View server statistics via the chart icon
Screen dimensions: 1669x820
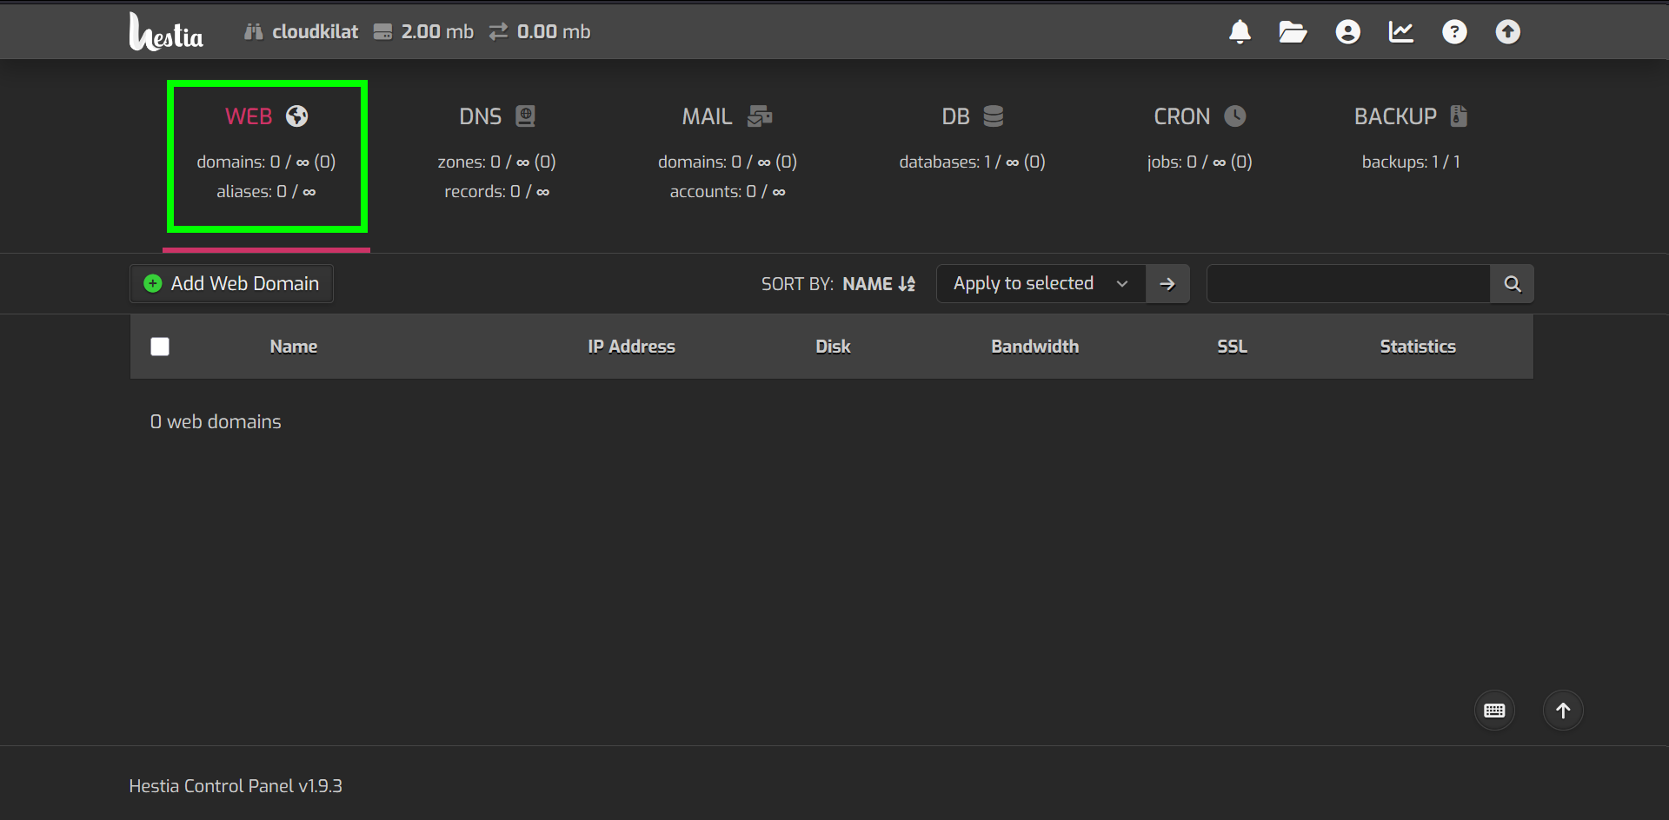coord(1401,31)
